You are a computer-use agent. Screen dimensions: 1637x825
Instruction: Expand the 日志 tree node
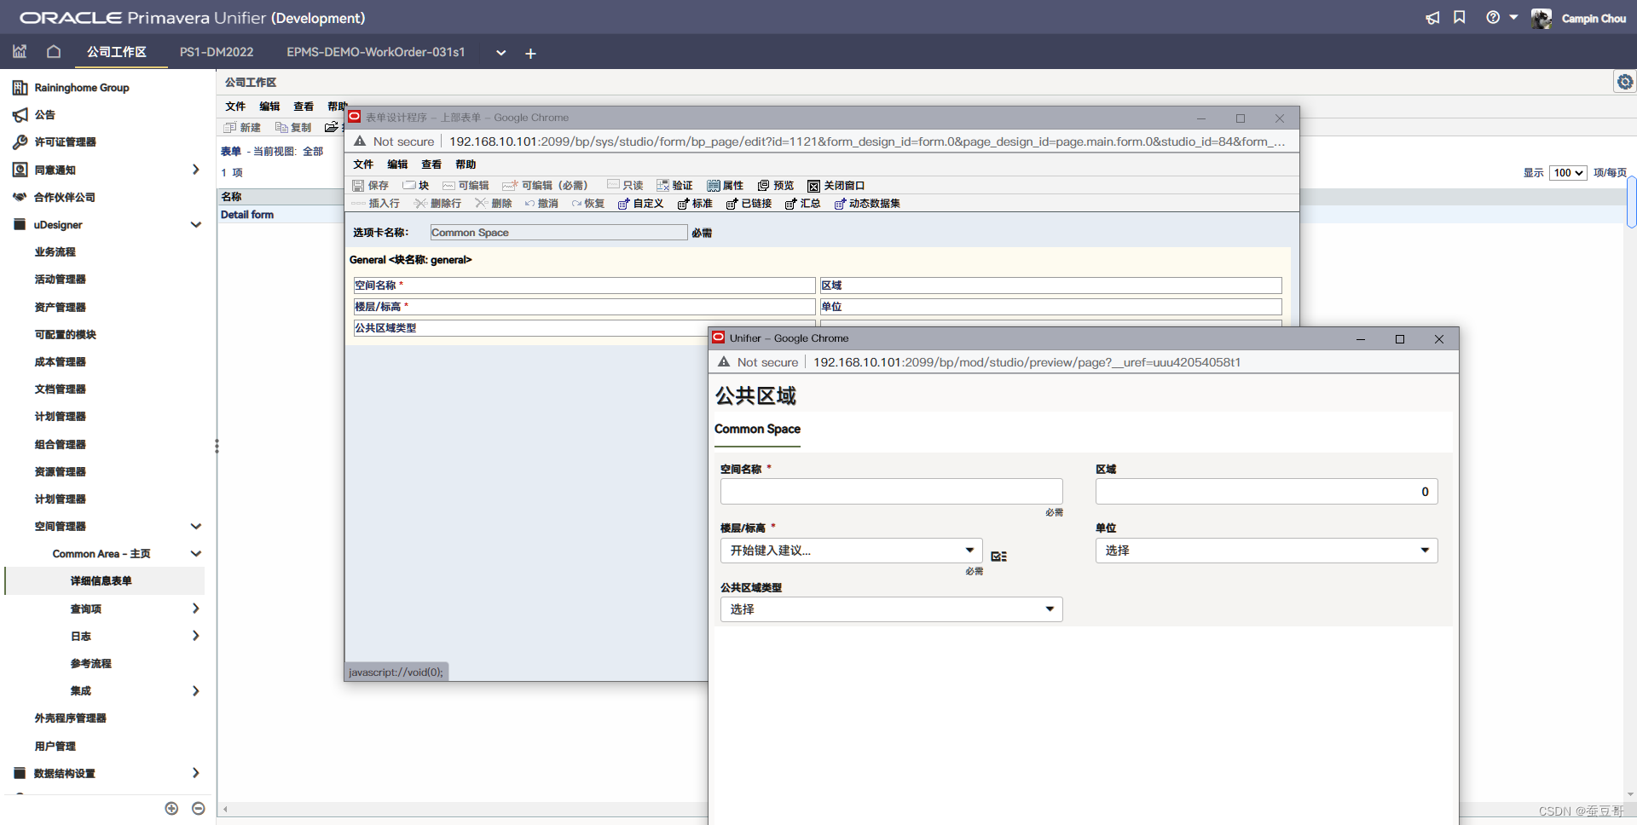[x=196, y=636]
